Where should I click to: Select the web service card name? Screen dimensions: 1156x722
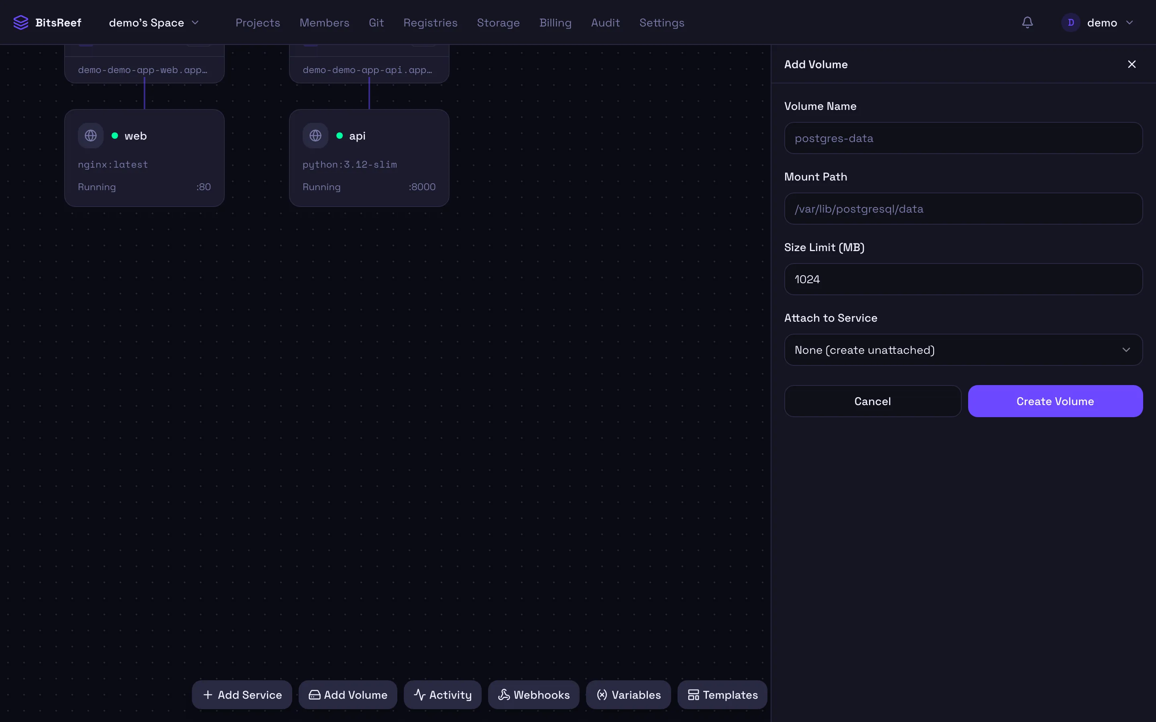click(136, 136)
